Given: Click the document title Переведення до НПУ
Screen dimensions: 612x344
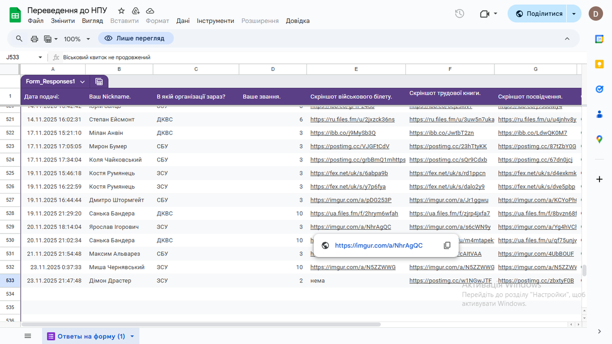Looking at the screenshot, I should (67, 11).
